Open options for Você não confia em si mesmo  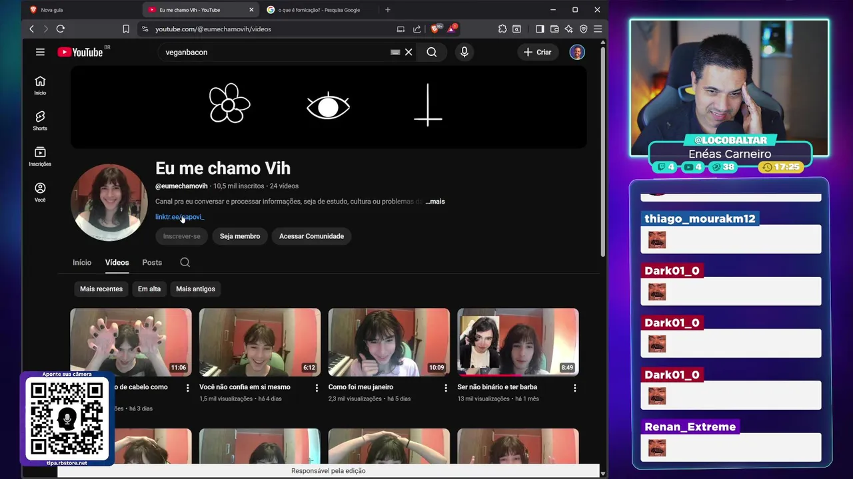(x=317, y=387)
